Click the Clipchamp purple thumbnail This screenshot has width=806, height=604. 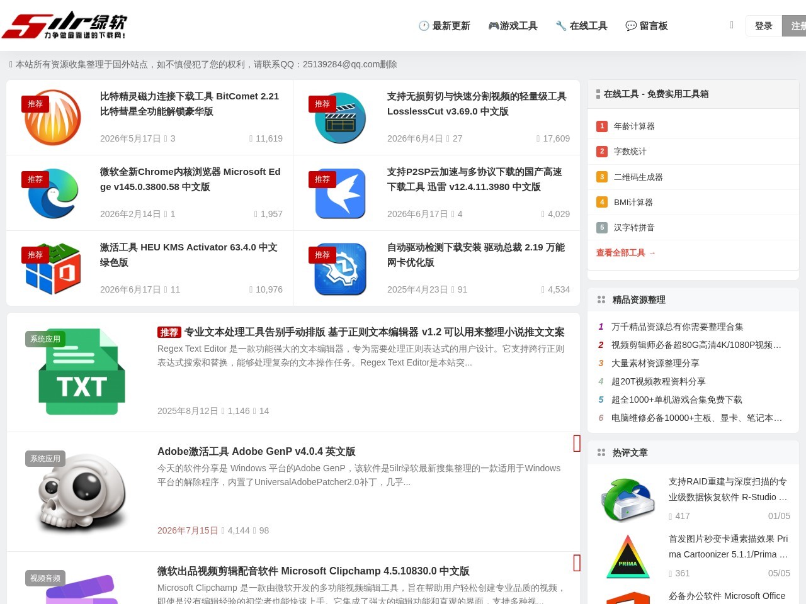click(x=82, y=588)
